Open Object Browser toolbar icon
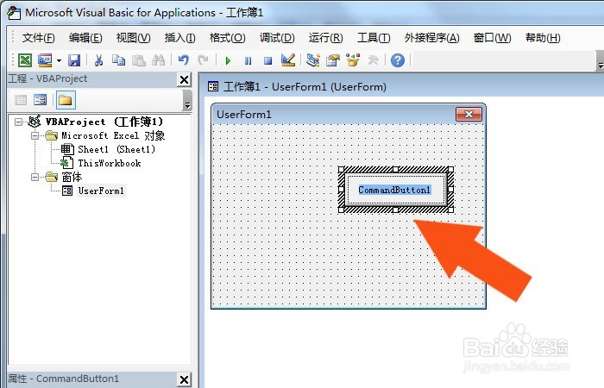The image size is (604, 388). 353,60
